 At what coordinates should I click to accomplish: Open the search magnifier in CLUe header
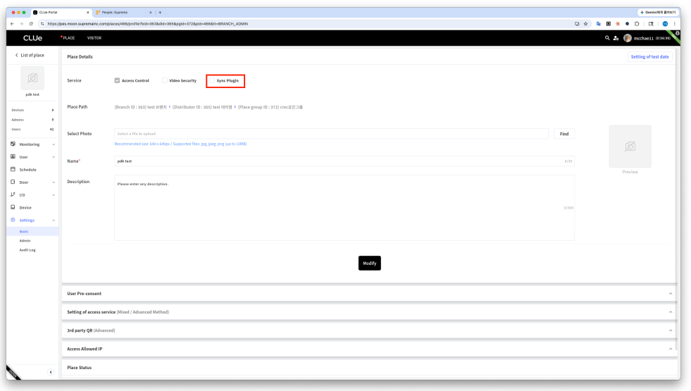point(607,38)
